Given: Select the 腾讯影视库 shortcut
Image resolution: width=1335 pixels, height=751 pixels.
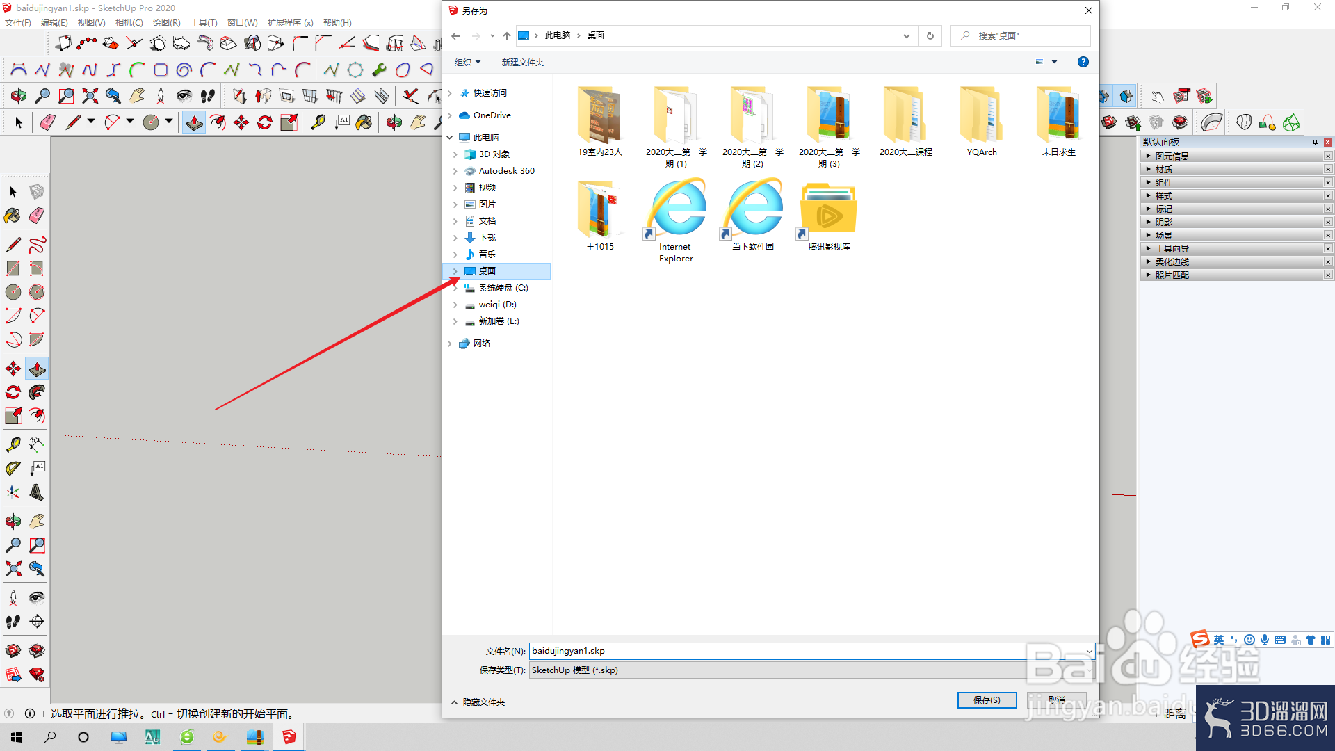Looking at the screenshot, I should tap(829, 216).
